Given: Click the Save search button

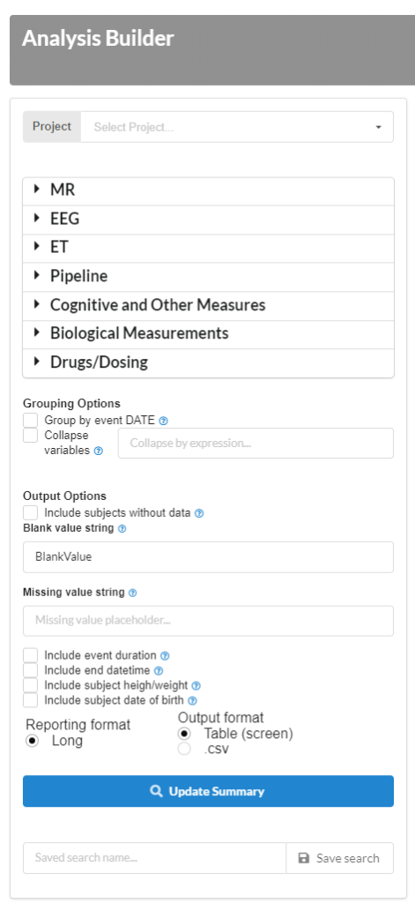Looking at the screenshot, I should point(339,858).
